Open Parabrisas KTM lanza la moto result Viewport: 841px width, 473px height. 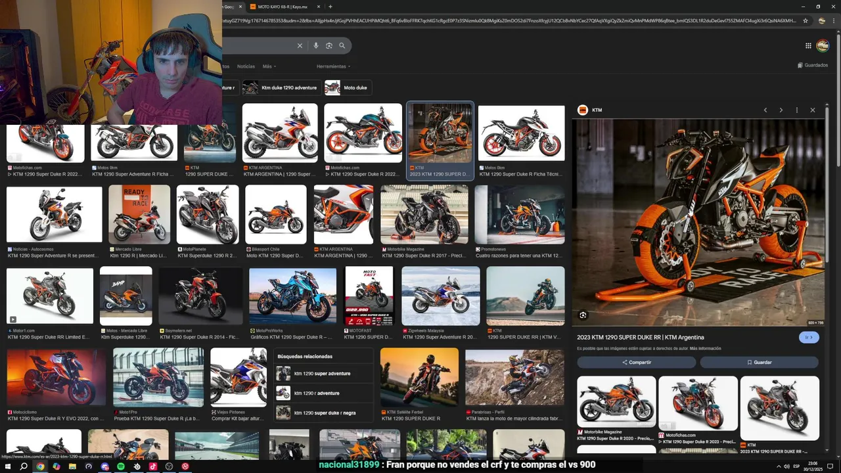pyautogui.click(x=514, y=378)
